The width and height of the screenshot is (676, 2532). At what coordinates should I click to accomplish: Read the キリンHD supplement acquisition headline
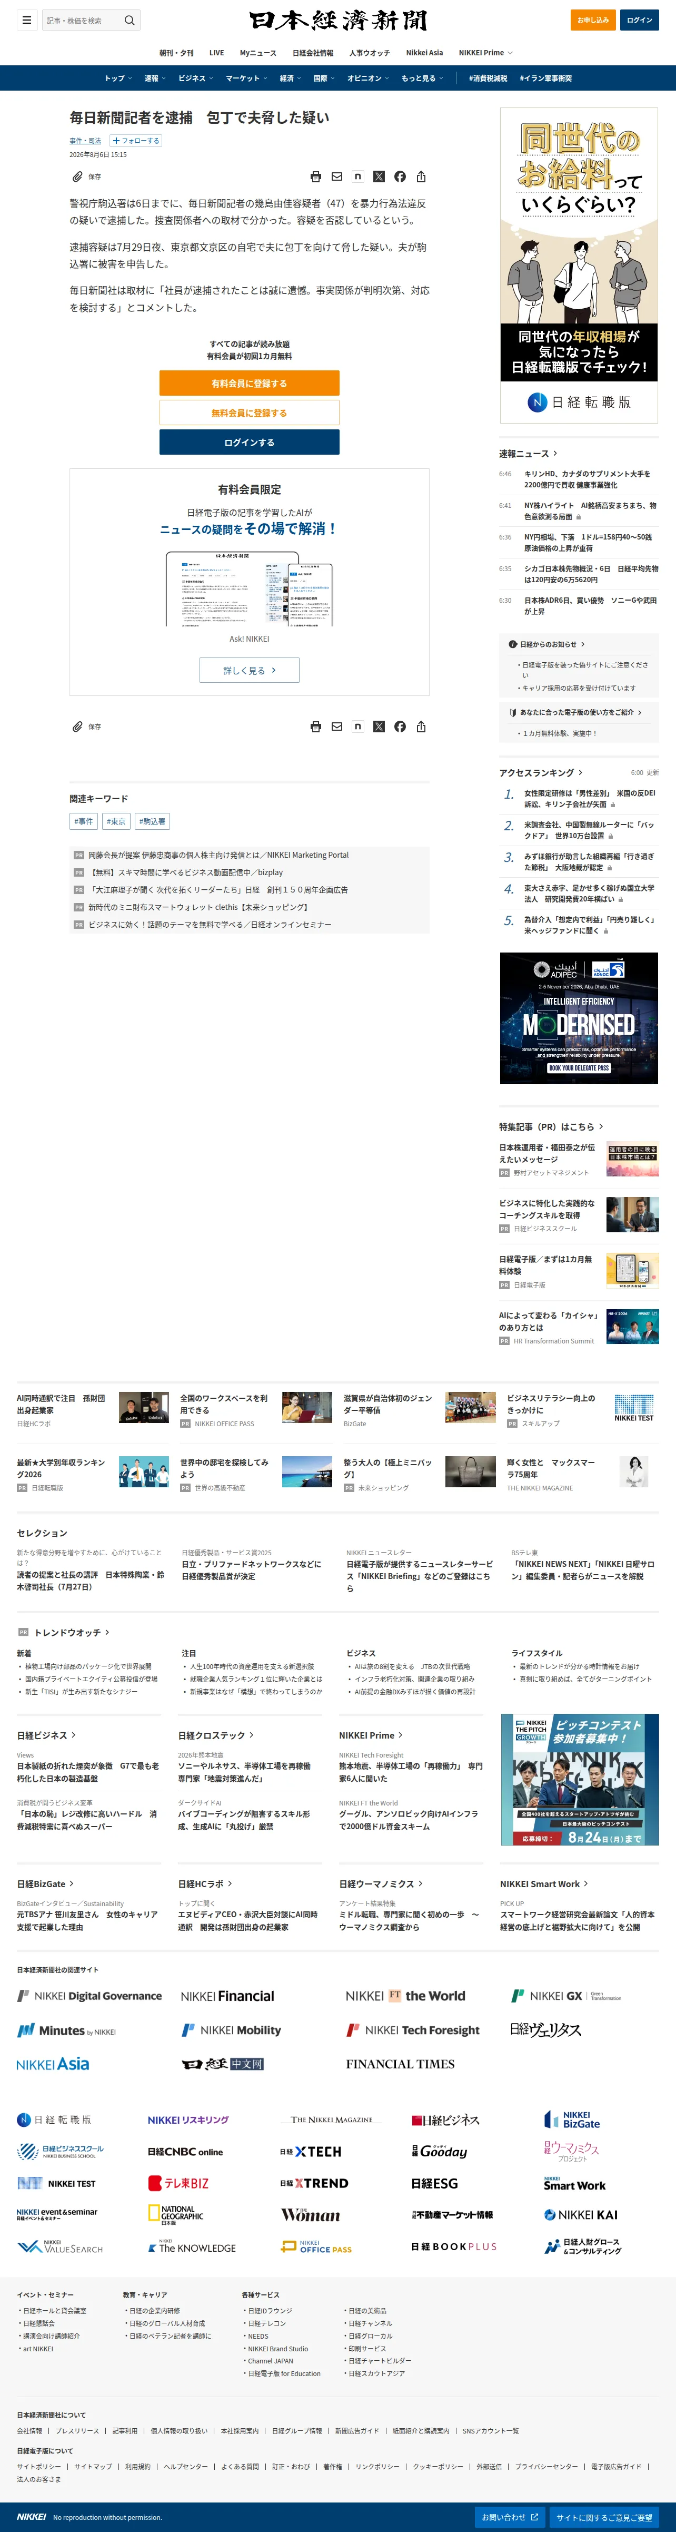pyautogui.click(x=586, y=479)
